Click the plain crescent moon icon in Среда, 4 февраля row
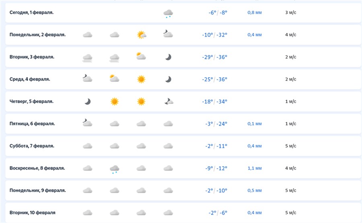The width and height of the screenshot is (362, 223). click(168, 79)
